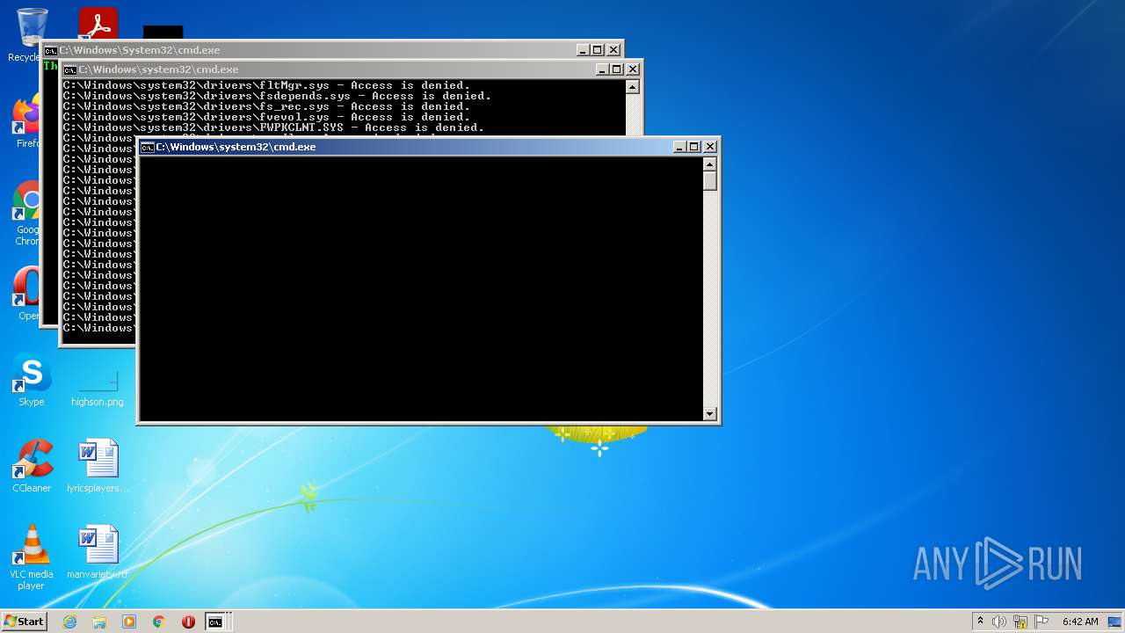Open the volume speaker tray icon
Viewport: 1125px width, 633px height.
pos(999,622)
